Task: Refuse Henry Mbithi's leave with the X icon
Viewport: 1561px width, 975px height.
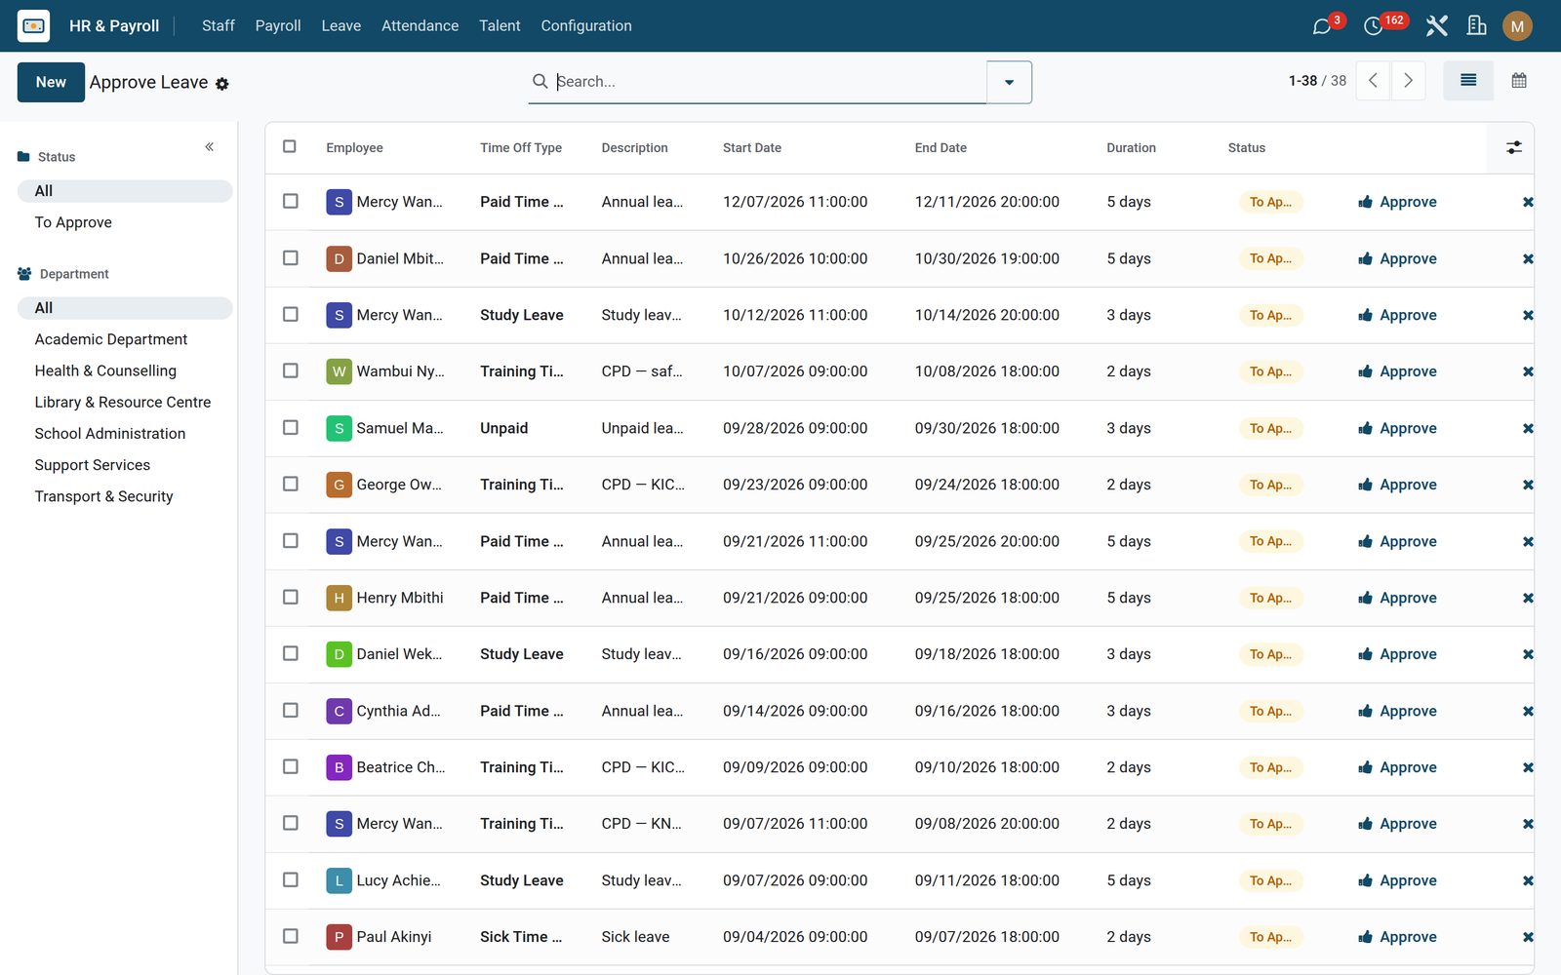Action: point(1528,598)
